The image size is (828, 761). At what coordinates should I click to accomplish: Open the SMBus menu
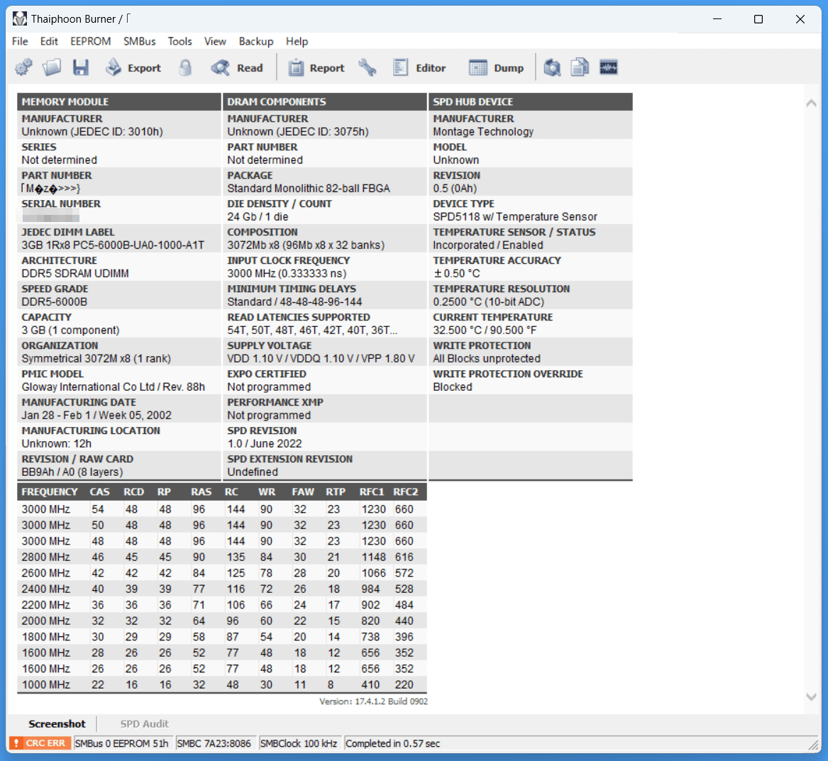coord(139,41)
